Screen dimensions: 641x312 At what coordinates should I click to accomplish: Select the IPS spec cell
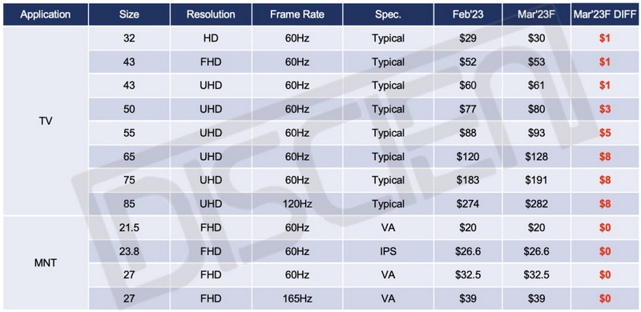(388, 251)
